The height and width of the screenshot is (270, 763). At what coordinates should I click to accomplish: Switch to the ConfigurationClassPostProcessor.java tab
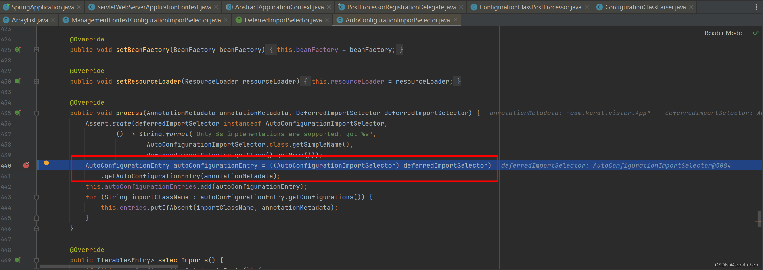coord(530,7)
